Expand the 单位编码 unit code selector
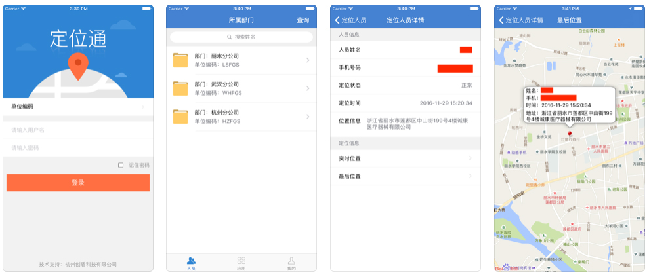 point(77,107)
